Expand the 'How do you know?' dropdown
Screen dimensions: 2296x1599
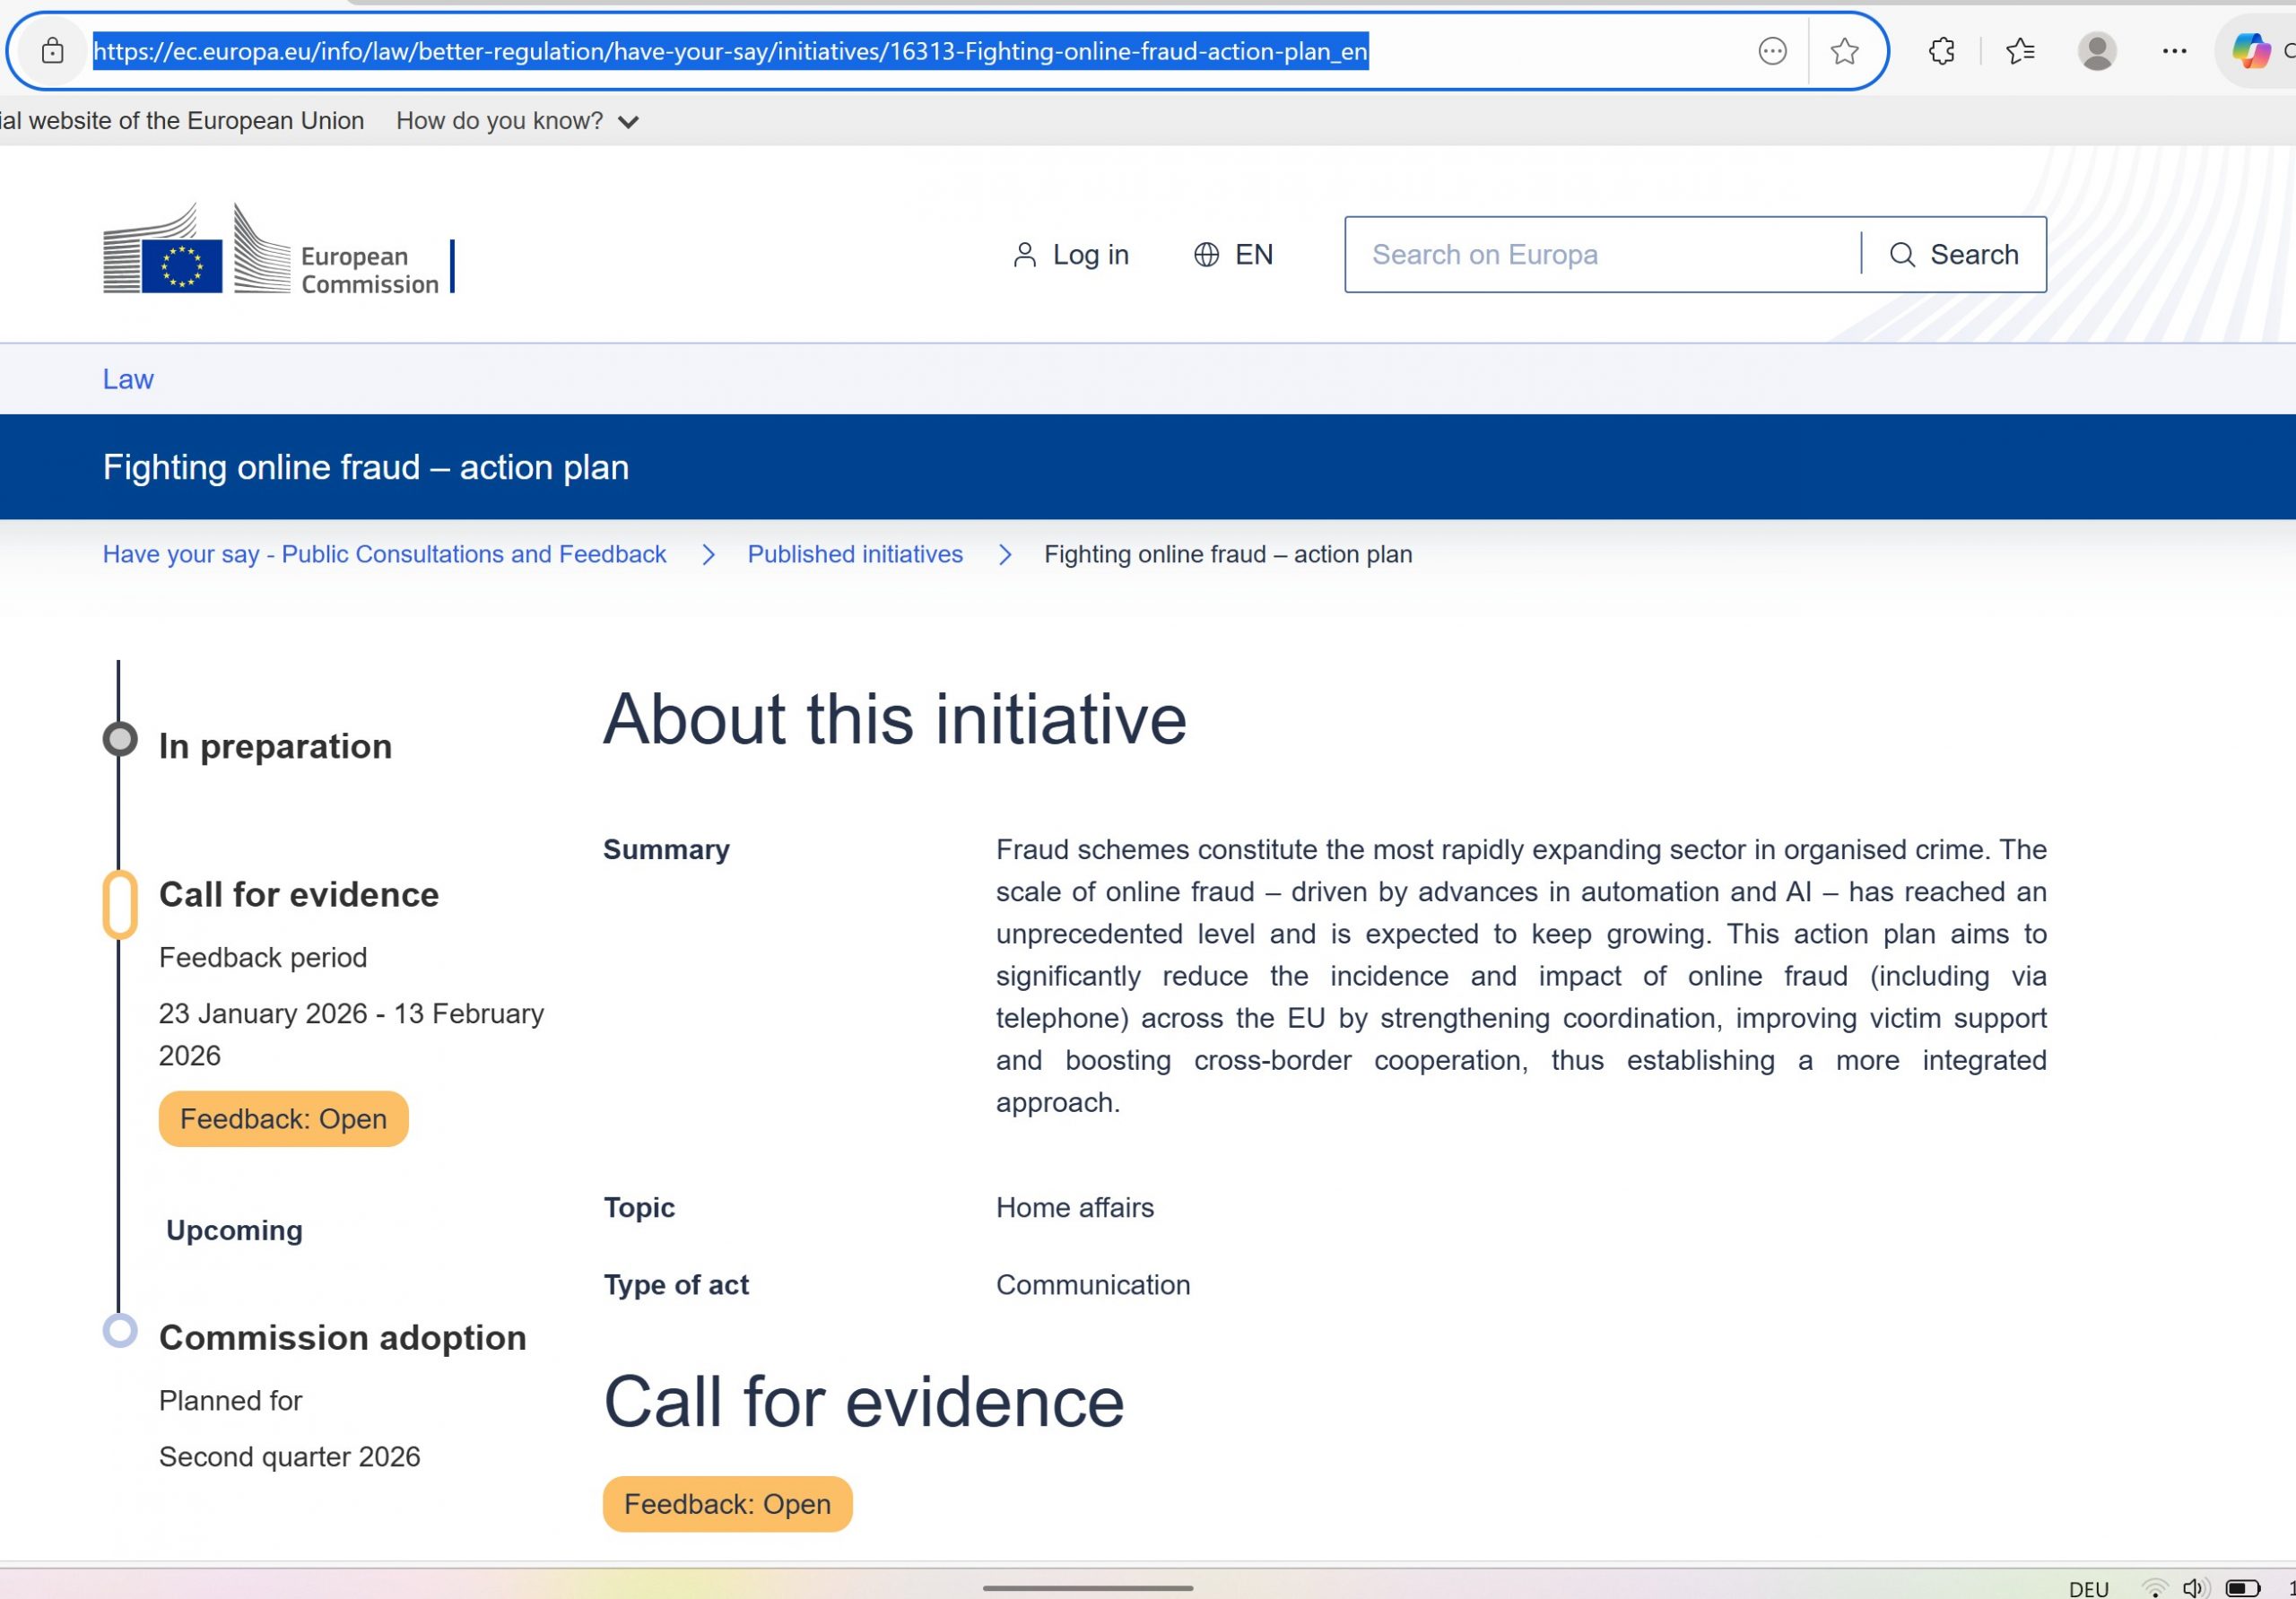pyautogui.click(x=516, y=120)
